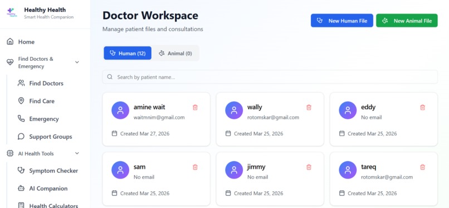Viewport: 449px width, 208px height.
Task: Collapse the Find Doctors & Emergency section chevron
Action: coord(77,62)
